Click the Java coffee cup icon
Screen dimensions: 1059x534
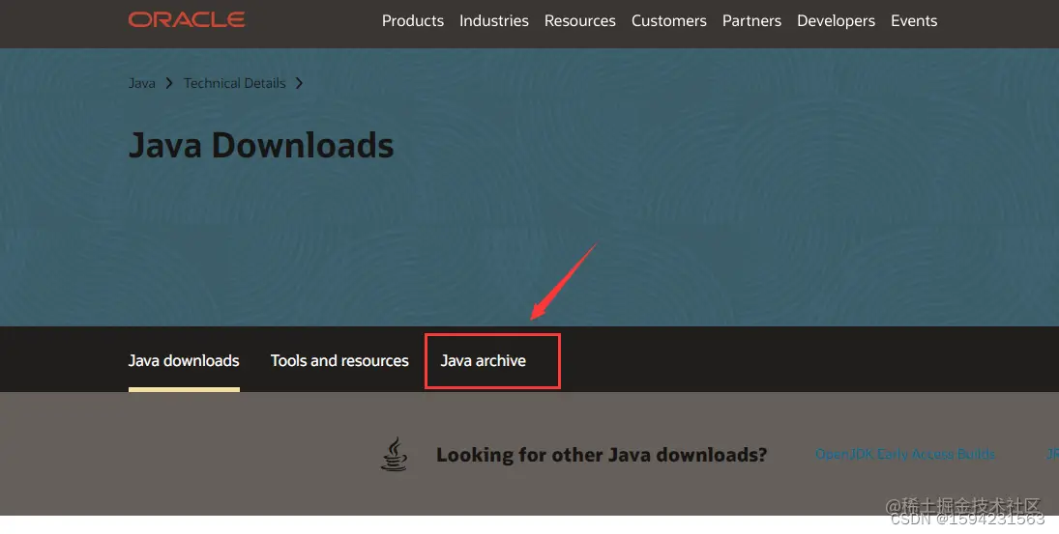pyautogui.click(x=395, y=454)
